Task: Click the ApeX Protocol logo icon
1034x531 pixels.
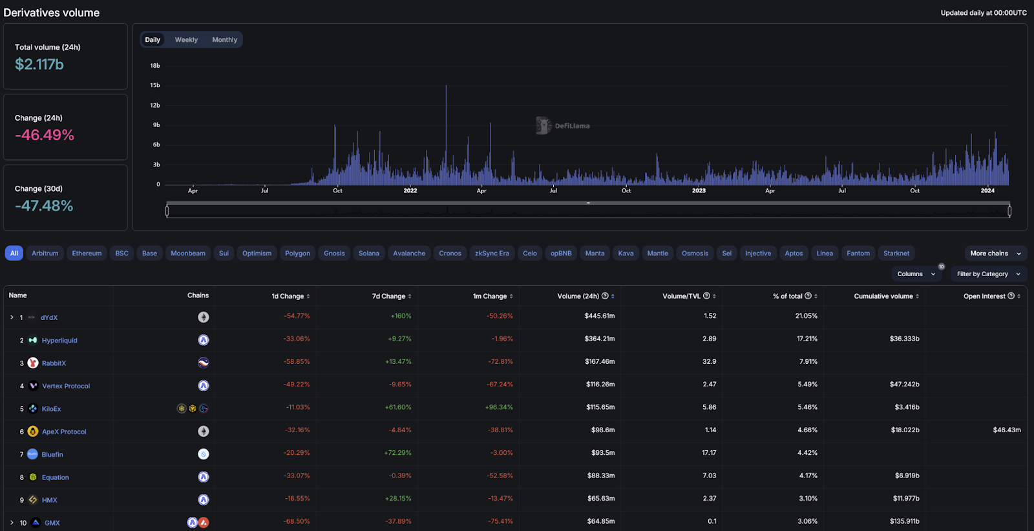Action: point(33,432)
